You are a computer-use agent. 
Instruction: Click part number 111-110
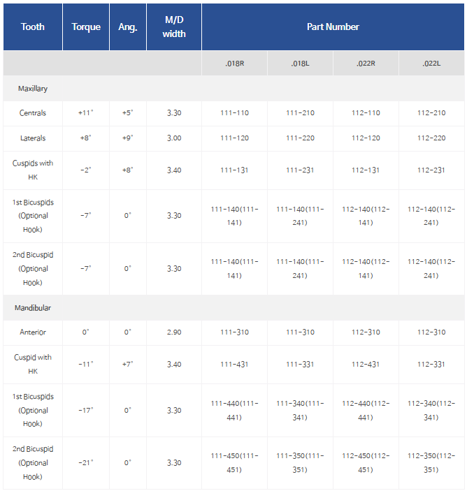(234, 113)
